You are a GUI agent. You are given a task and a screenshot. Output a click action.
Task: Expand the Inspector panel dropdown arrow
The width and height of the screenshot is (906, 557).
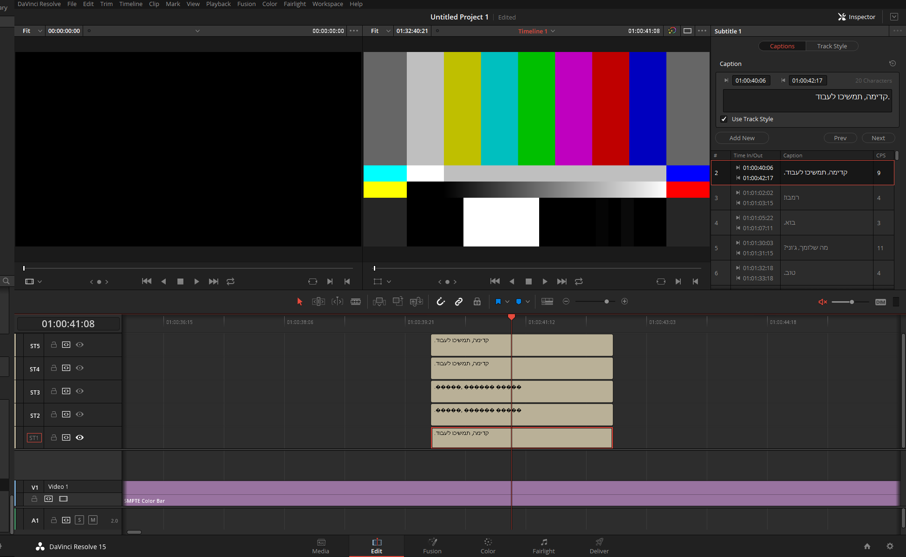(x=894, y=17)
